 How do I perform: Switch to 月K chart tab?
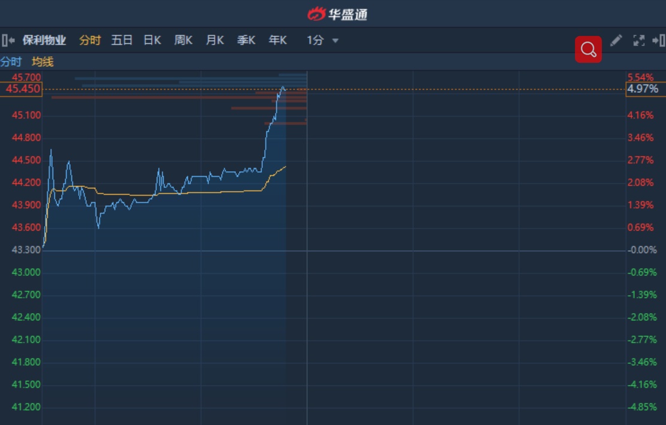(x=214, y=40)
